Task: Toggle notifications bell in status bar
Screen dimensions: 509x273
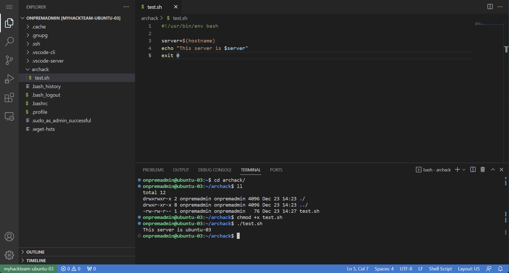Action: coord(500,269)
